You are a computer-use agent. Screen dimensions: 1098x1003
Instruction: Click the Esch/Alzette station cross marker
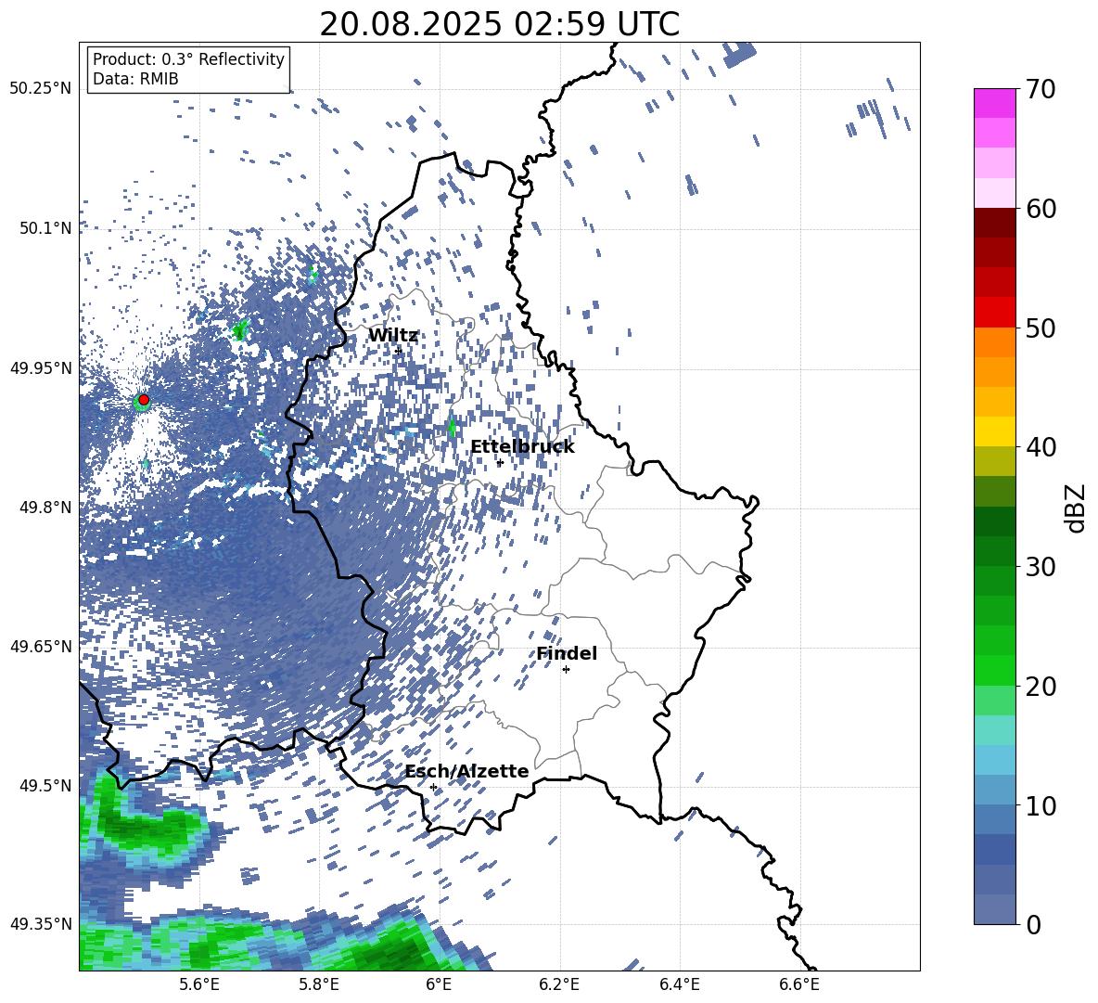(433, 787)
